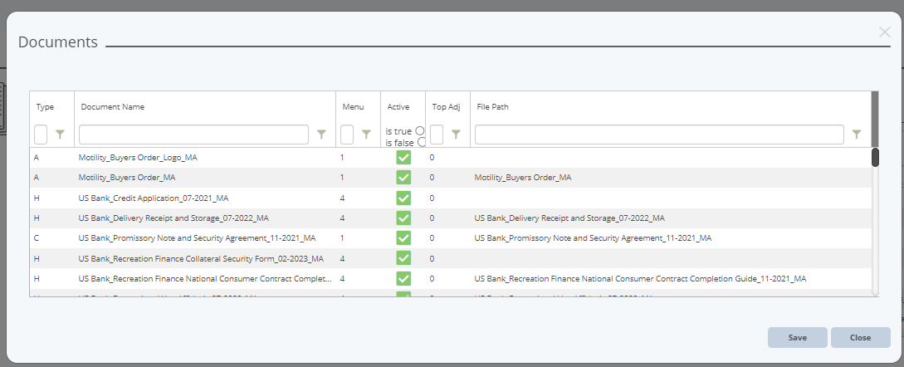Toggle Active for US Bank_Promissory Note row
Screen dimensions: 904x367
[403, 237]
